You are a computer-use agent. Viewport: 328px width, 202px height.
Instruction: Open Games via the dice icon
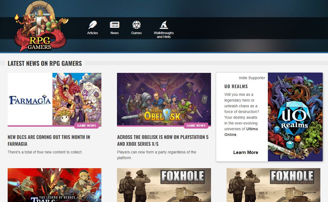click(136, 25)
